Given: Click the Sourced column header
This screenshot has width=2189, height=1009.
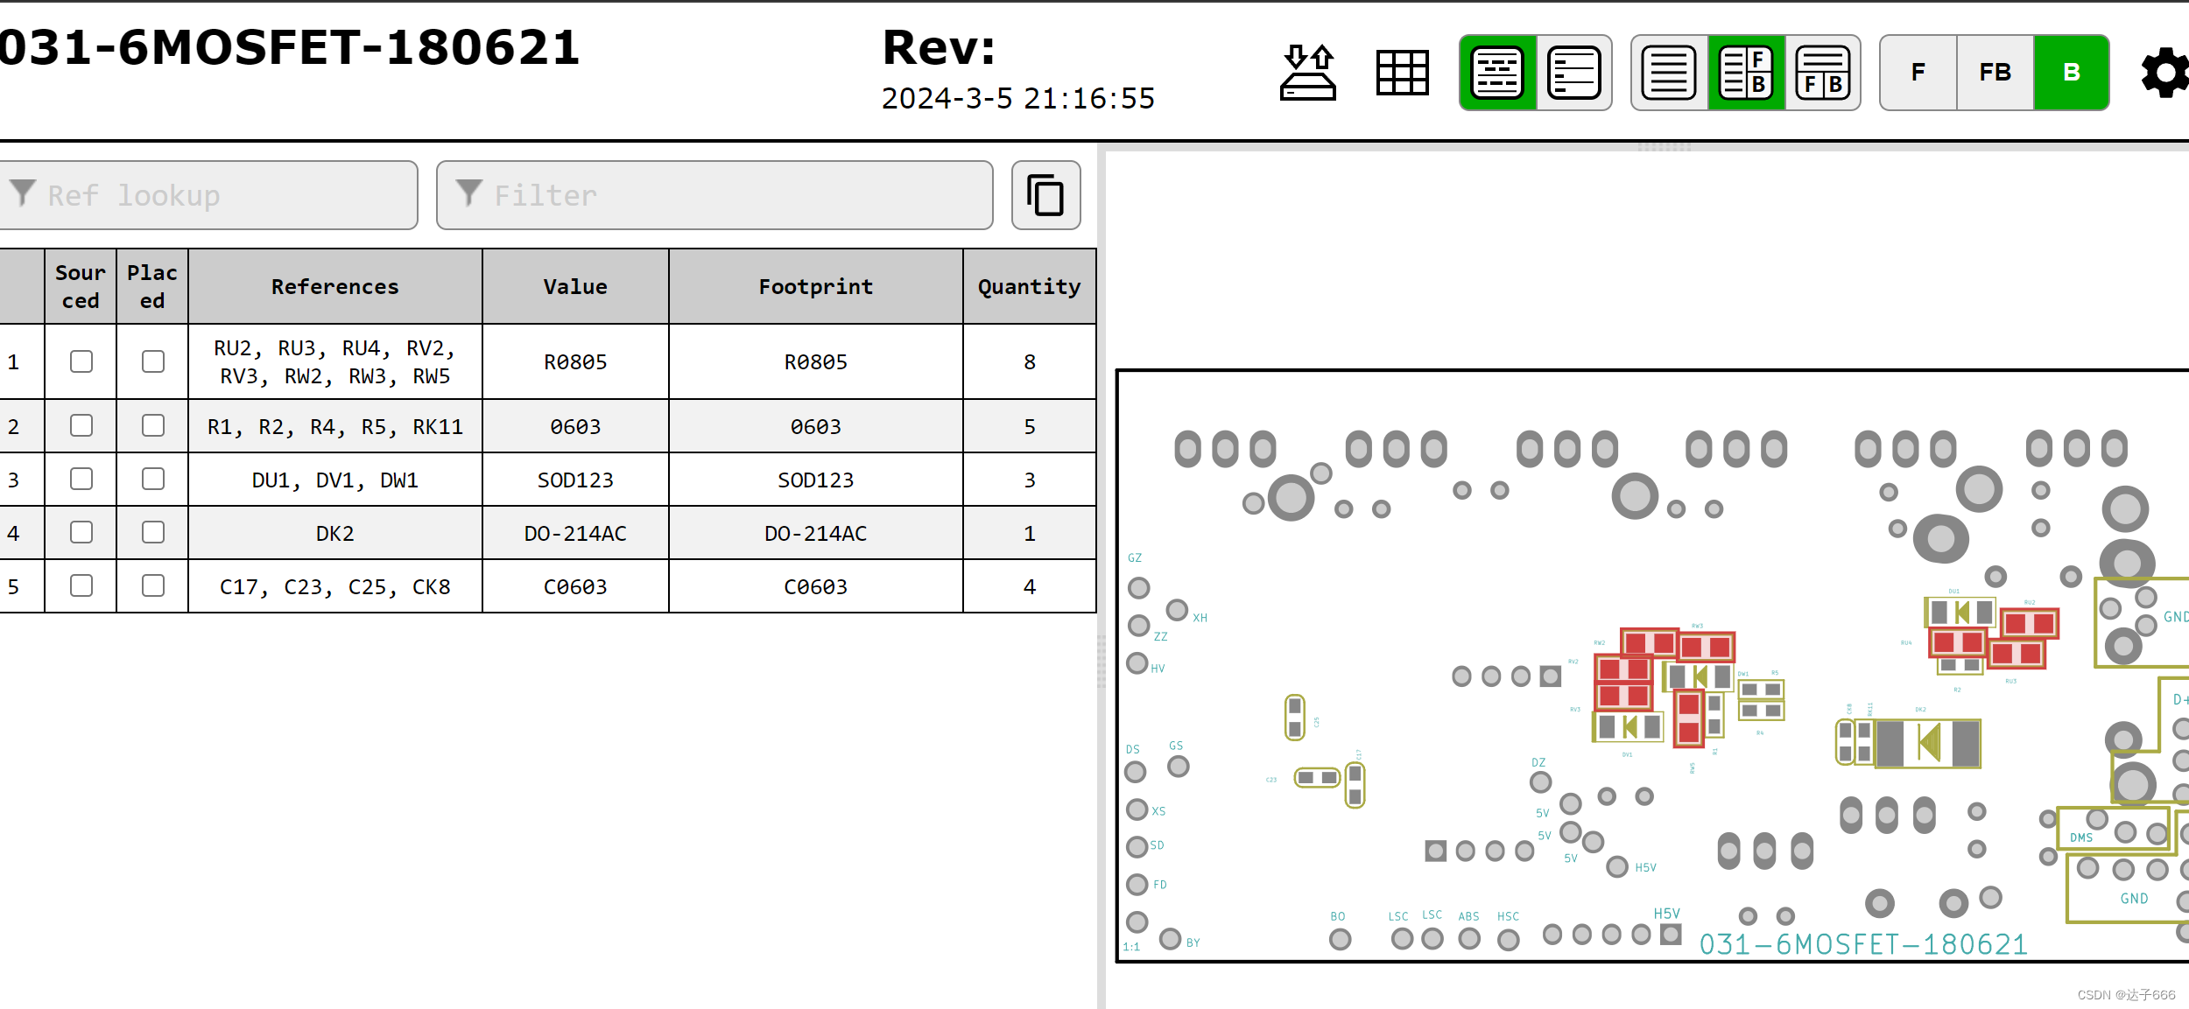Looking at the screenshot, I should [81, 286].
